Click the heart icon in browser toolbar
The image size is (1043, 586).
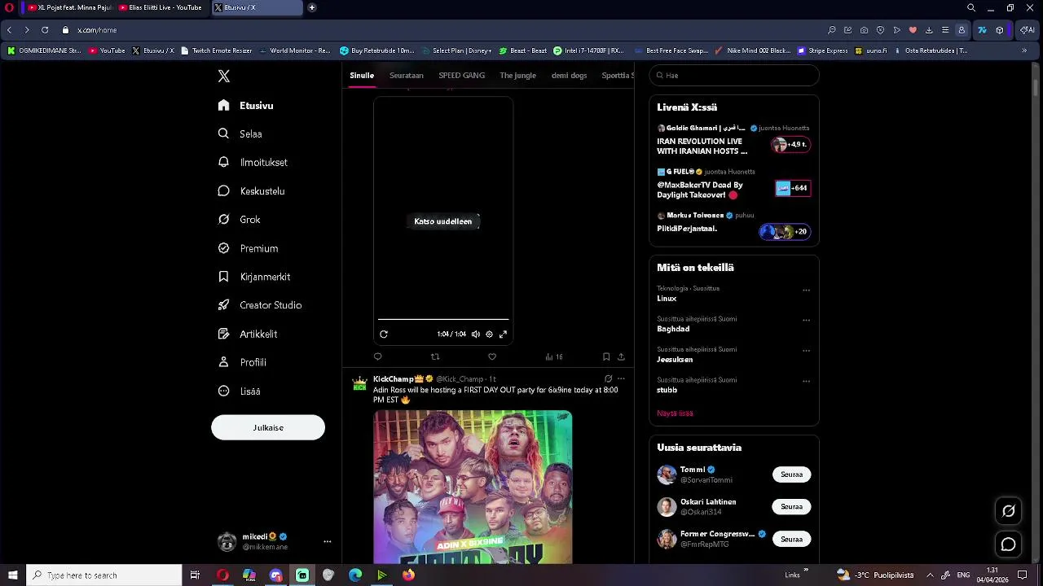[x=913, y=30]
